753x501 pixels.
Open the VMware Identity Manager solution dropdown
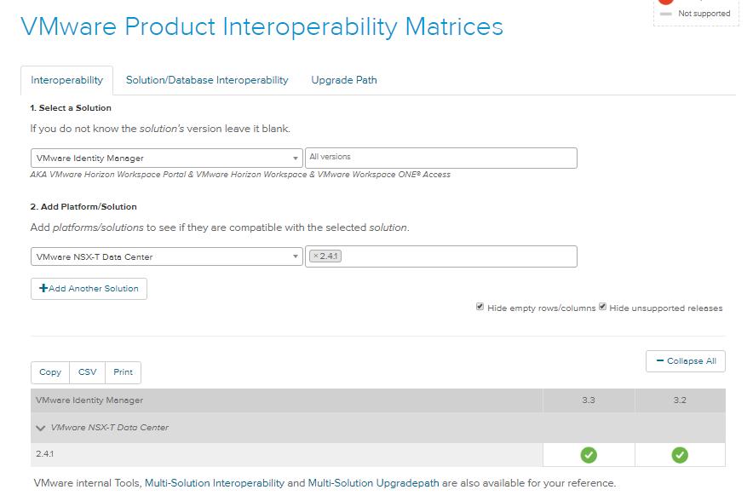(167, 158)
